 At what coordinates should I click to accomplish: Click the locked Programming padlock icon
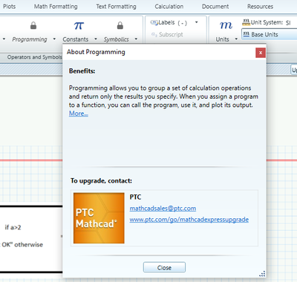point(33,25)
